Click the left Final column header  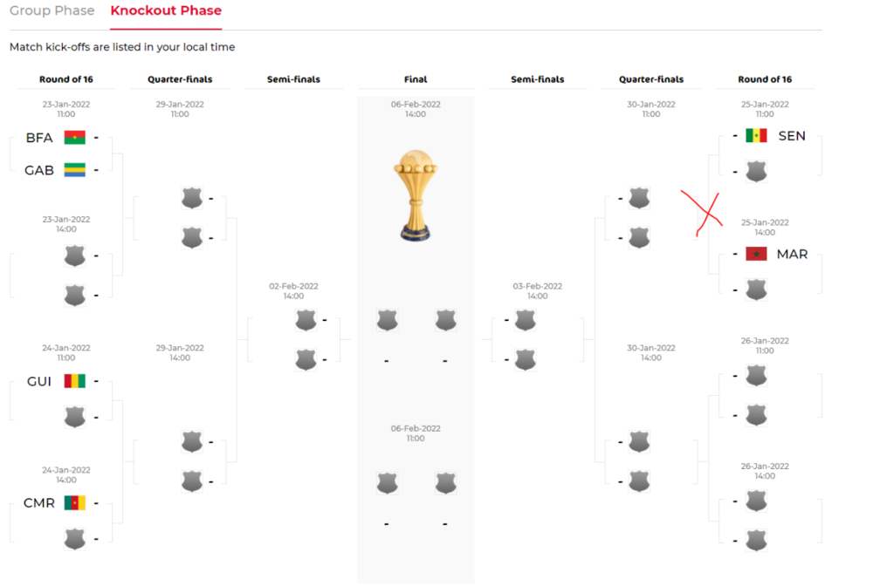pos(416,79)
